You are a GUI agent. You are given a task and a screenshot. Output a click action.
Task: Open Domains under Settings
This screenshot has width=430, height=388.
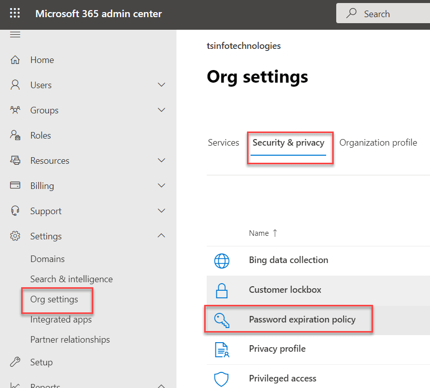click(x=48, y=259)
